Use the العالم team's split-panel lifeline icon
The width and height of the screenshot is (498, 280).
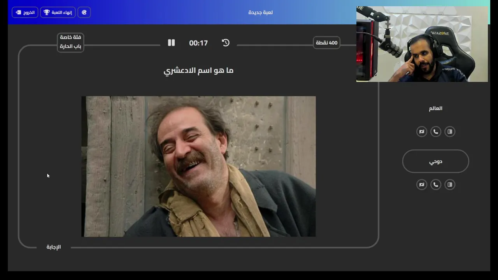(450, 132)
